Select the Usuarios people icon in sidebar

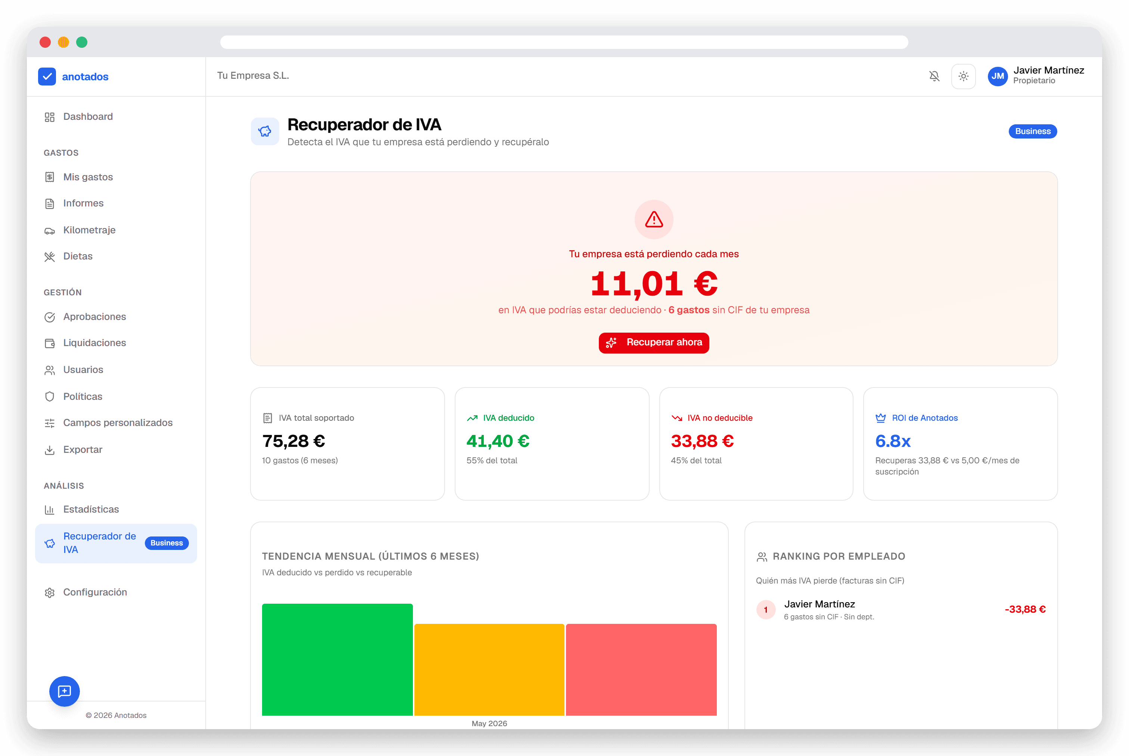tap(50, 370)
